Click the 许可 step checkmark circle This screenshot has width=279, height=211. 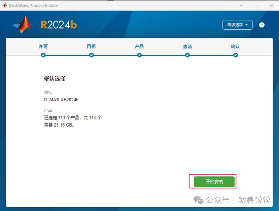43,55
